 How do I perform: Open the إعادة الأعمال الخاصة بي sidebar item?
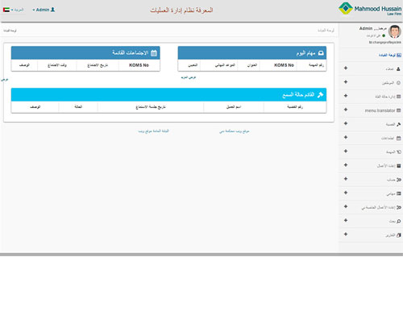(381, 207)
